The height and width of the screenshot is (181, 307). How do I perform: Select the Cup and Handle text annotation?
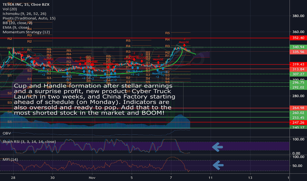pos(95,99)
